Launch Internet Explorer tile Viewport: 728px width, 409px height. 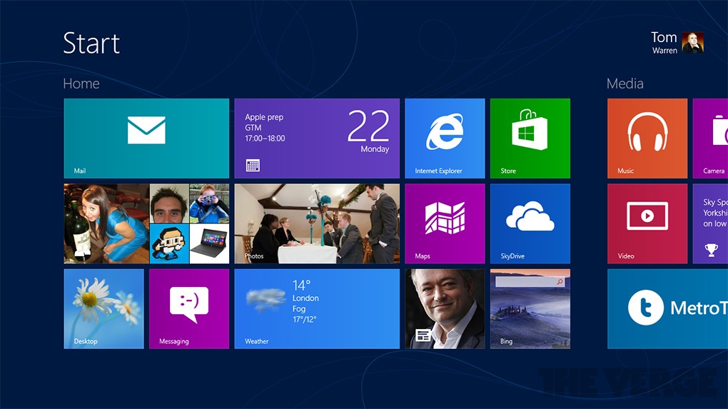(x=445, y=138)
